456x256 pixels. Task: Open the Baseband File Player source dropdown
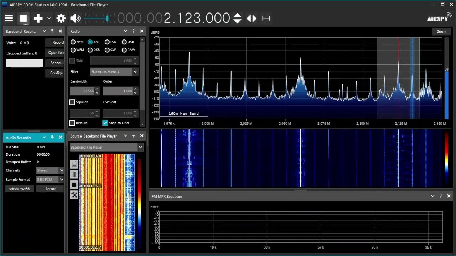click(x=106, y=147)
